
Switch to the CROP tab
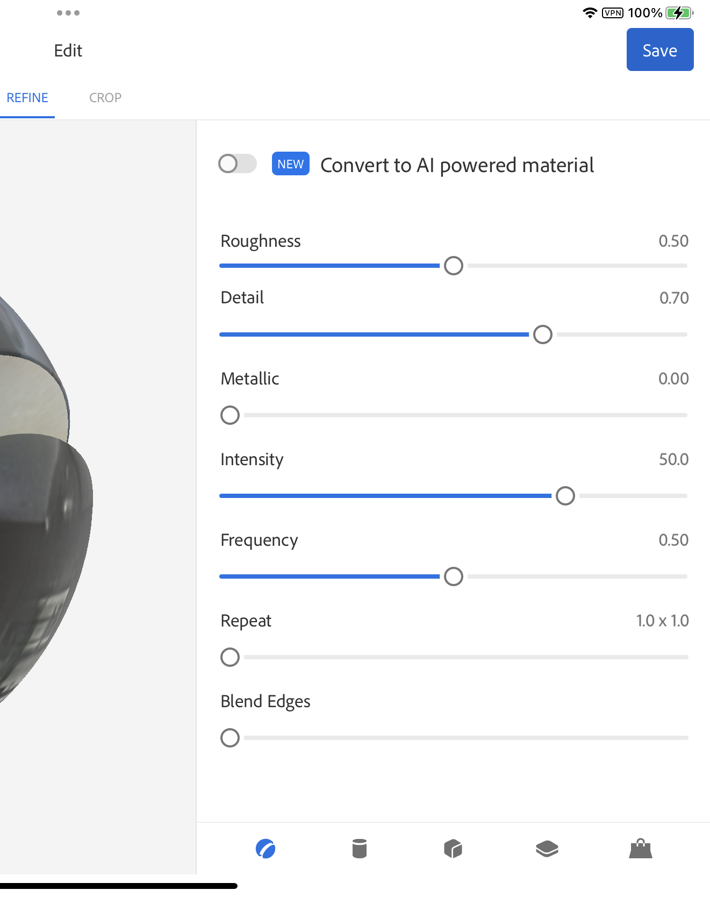point(105,98)
